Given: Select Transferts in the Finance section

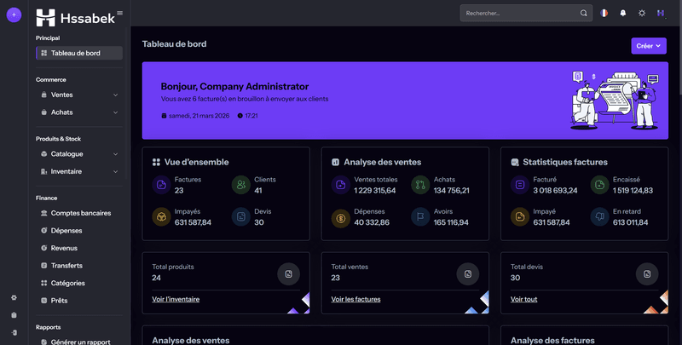Looking at the screenshot, I should pos(66,266).
